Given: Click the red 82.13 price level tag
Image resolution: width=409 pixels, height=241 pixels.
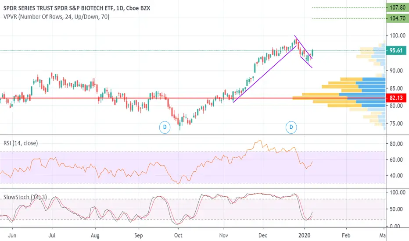Looking at the screenshot, I should 396,98.
